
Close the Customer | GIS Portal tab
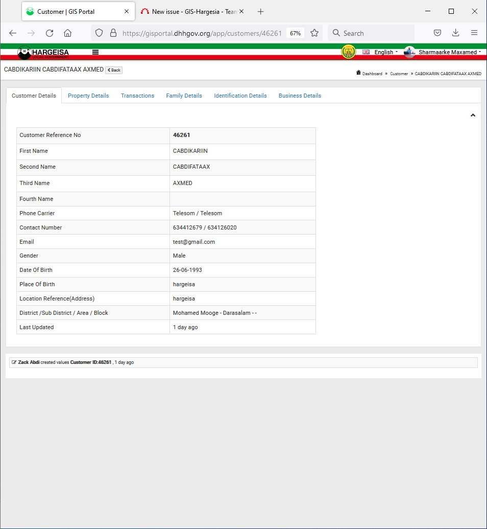click(x=127, y=11)
